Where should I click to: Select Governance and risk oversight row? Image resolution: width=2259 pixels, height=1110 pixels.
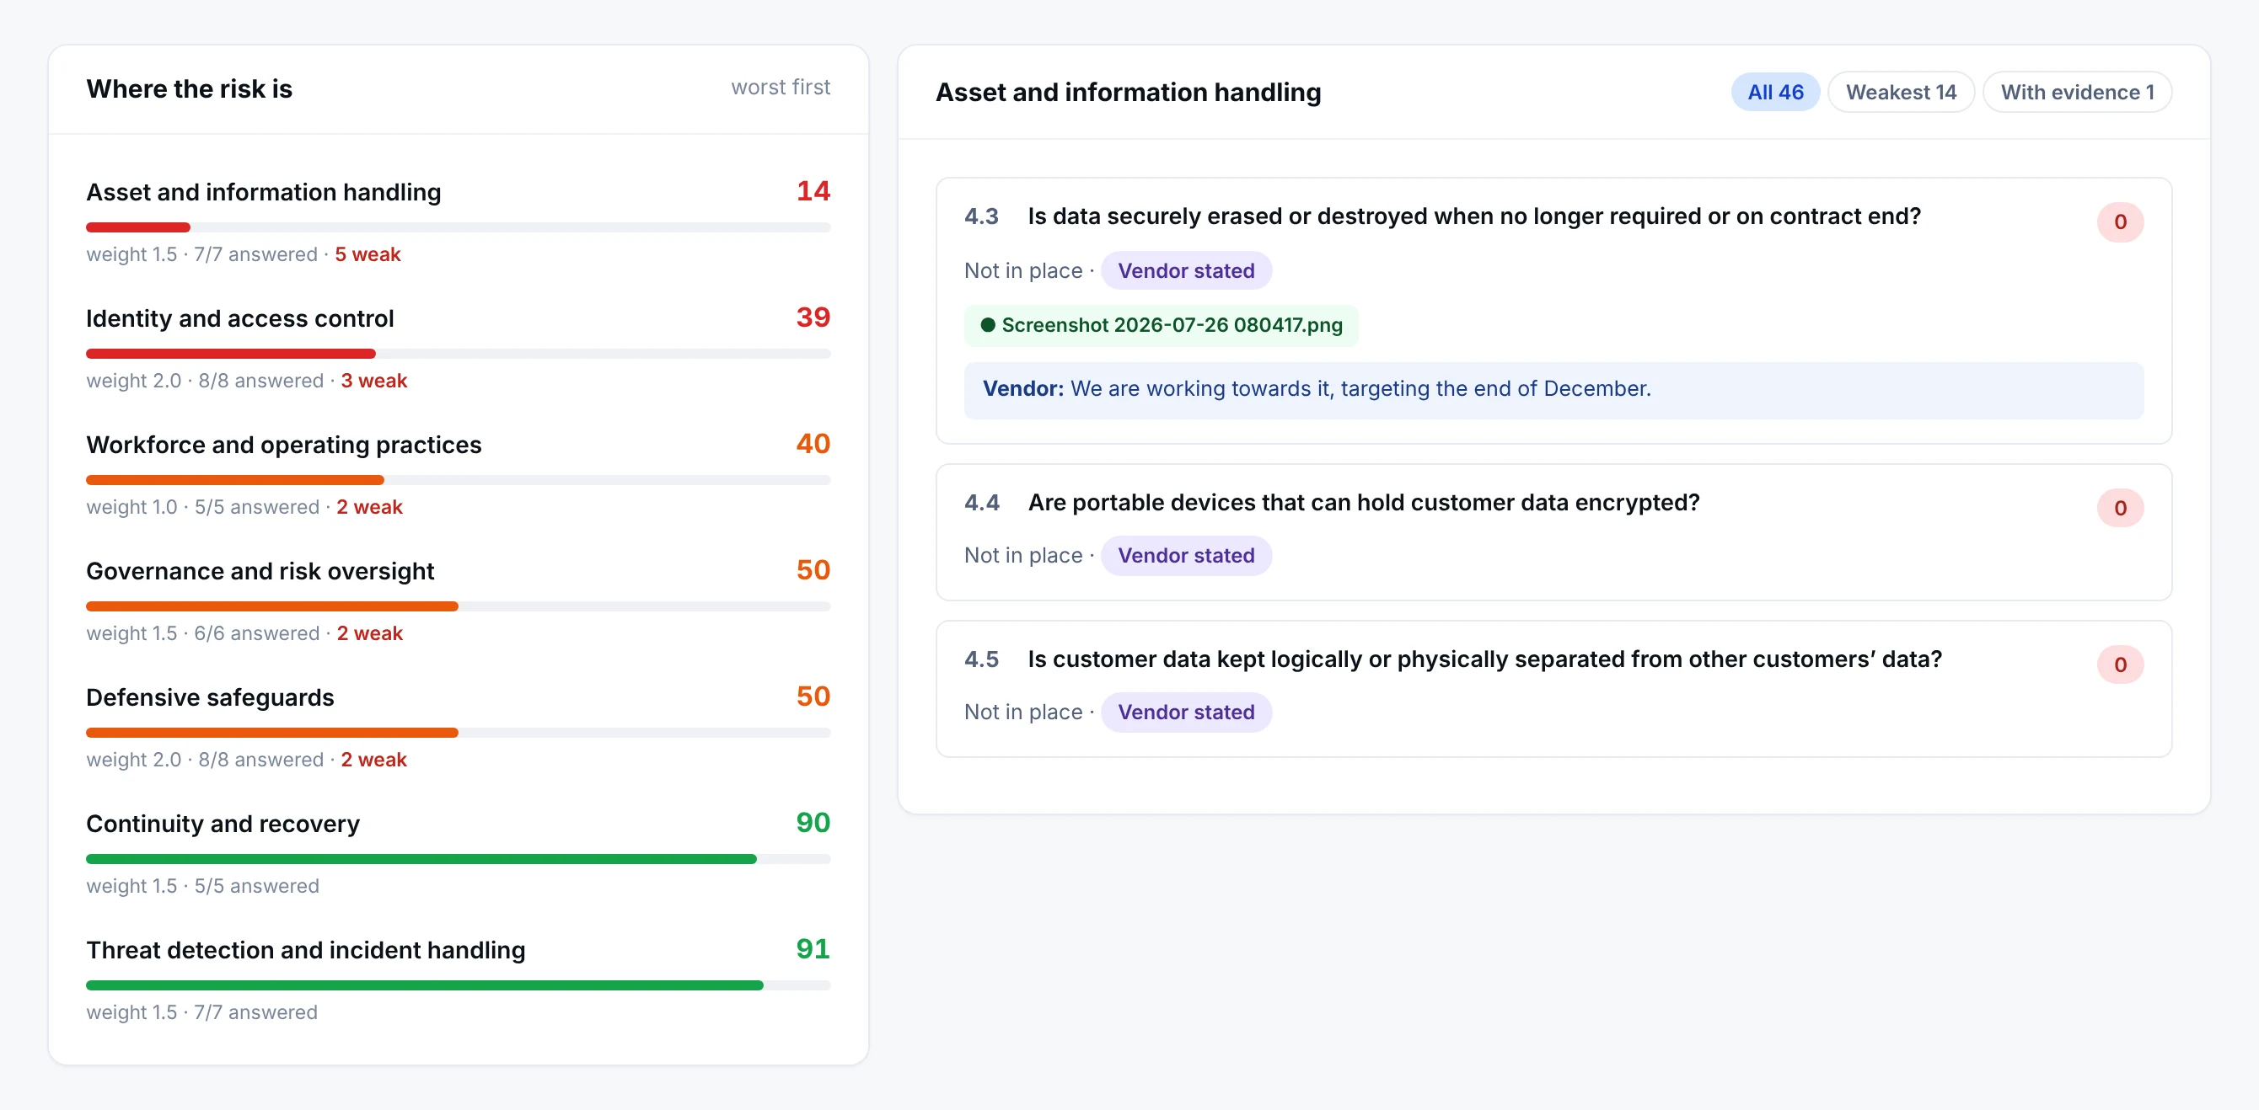click(x=458, y=600)
